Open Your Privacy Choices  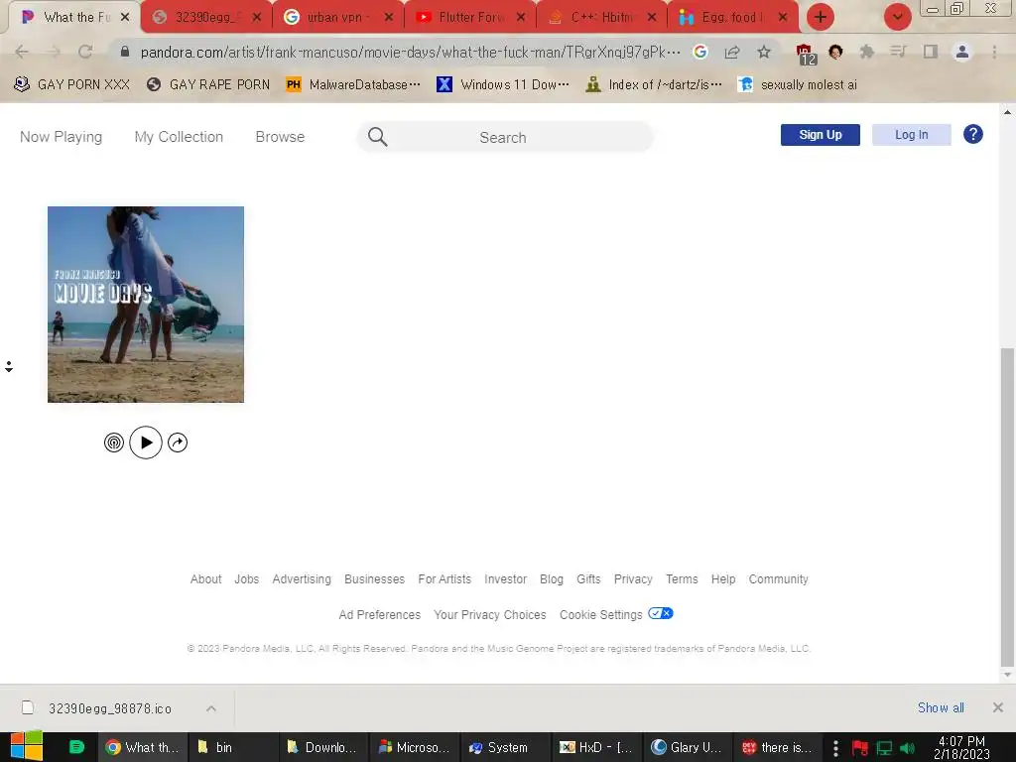490,615
